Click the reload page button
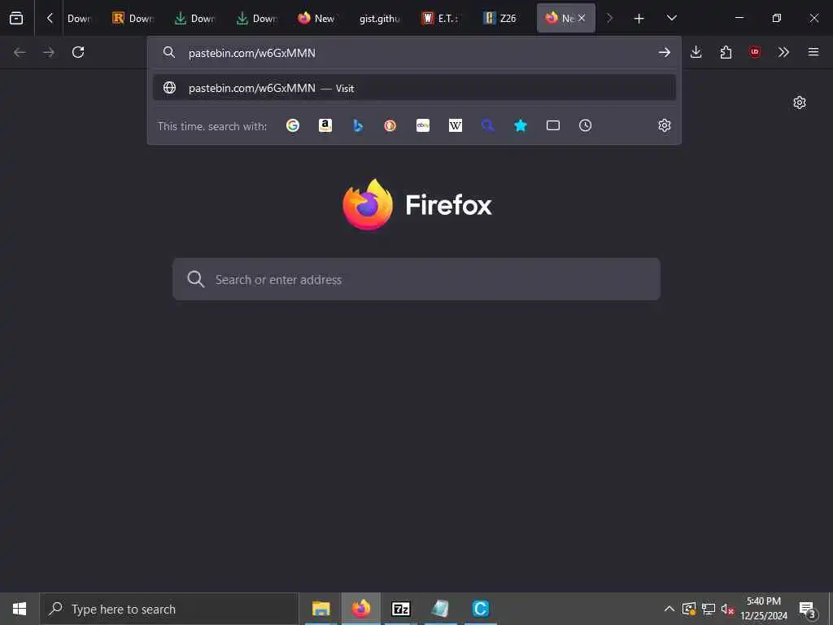Screen dimensions: 833x625 78,52
